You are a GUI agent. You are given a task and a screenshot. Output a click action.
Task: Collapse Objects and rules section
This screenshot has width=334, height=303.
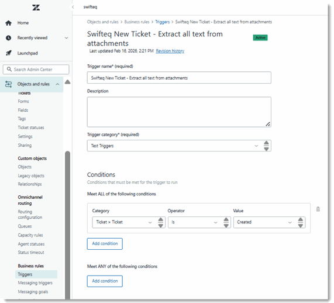tap(57, 84)
